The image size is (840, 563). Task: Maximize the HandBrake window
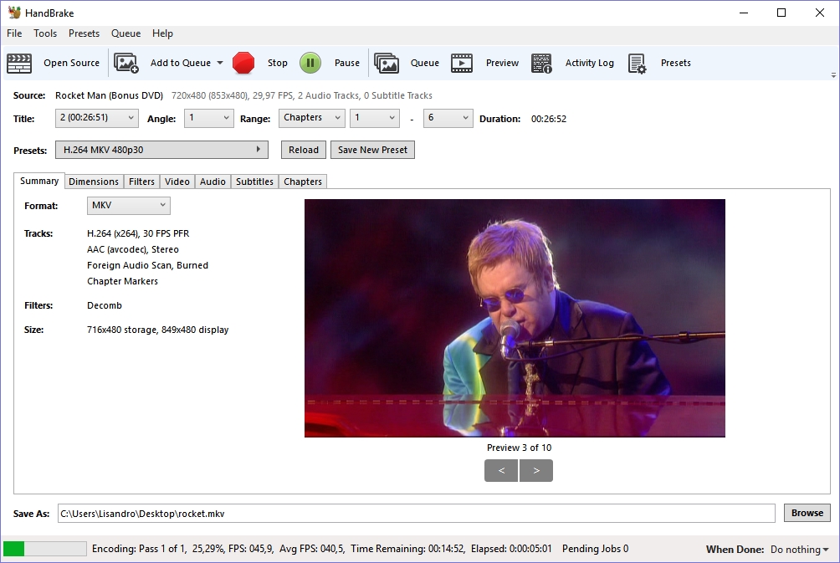tap(781, 13)
